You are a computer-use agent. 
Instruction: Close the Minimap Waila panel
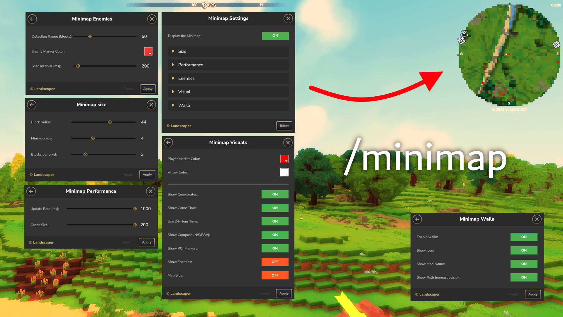pos(537,219)
